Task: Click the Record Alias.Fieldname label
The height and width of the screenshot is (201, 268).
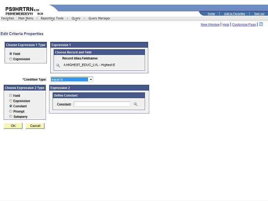Action: coord(80,58)
